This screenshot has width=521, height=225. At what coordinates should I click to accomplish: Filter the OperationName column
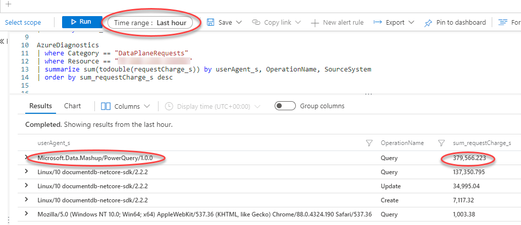pyautogui.click(x=442, y=143)
